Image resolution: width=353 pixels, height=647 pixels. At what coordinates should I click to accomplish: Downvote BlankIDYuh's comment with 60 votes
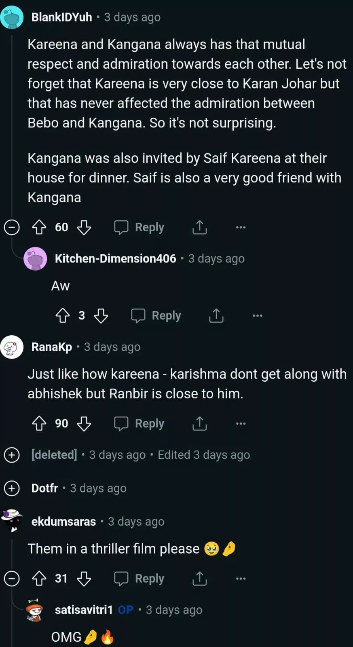pos(84,227)
